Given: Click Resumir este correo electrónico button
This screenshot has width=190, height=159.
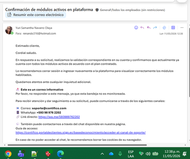Looking at the screenshot, I should [36, 15].
